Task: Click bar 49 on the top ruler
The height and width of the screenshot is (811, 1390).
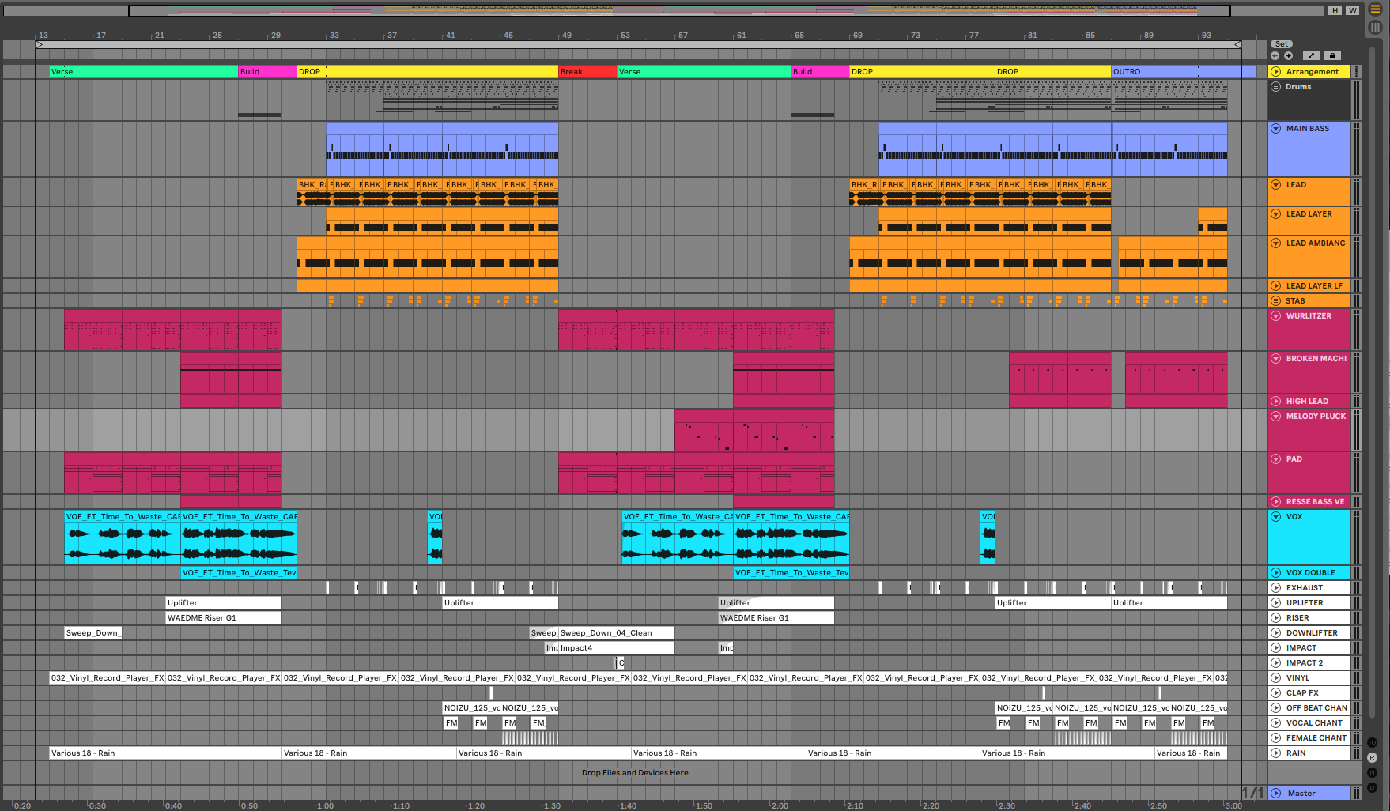Action: [567, 36]
